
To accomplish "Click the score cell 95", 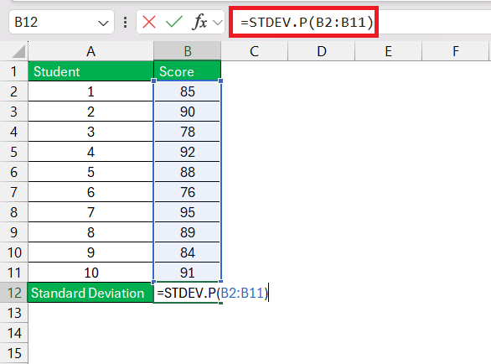I will click(187, 212).
